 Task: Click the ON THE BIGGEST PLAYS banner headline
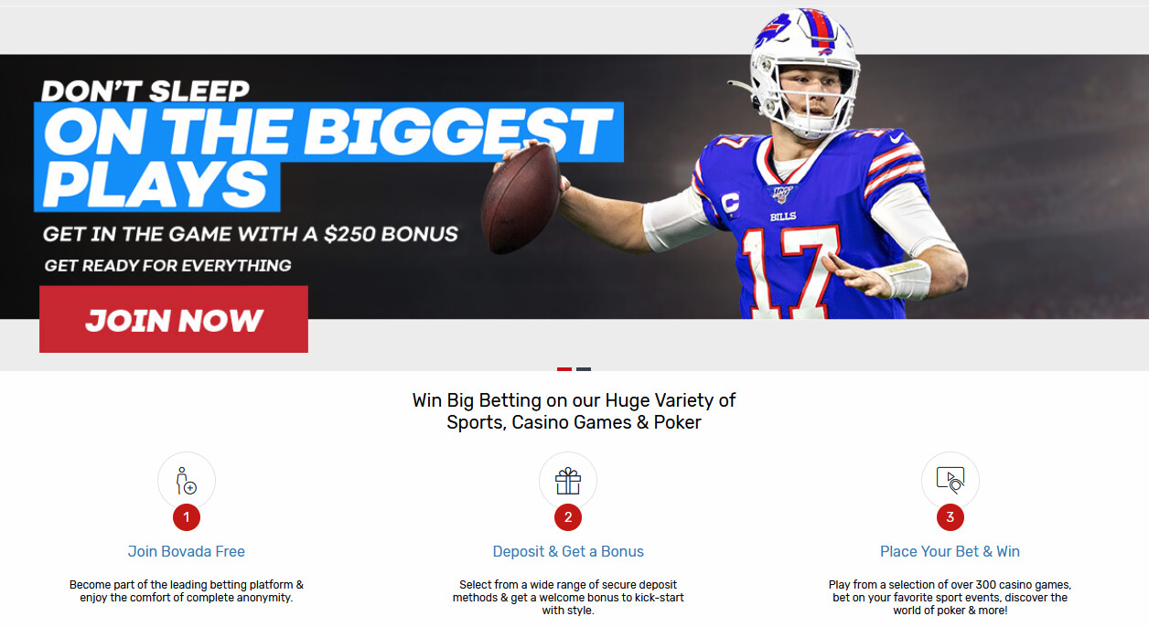(x=328, y=157)
